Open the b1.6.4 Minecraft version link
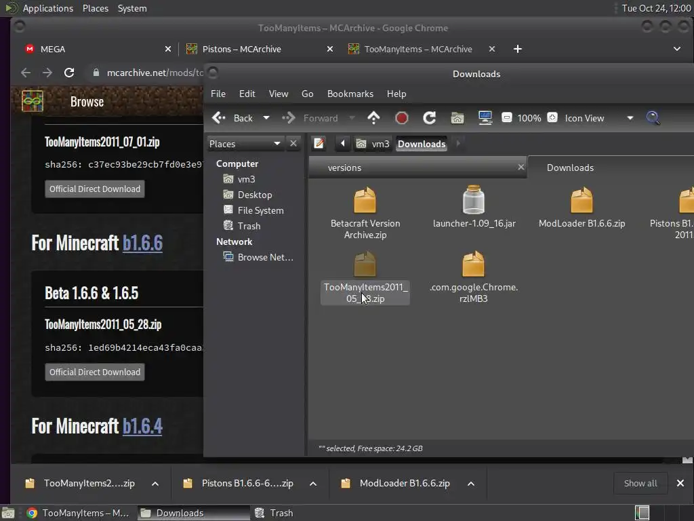This screenshot has width=694, height=521. point(142,427)
